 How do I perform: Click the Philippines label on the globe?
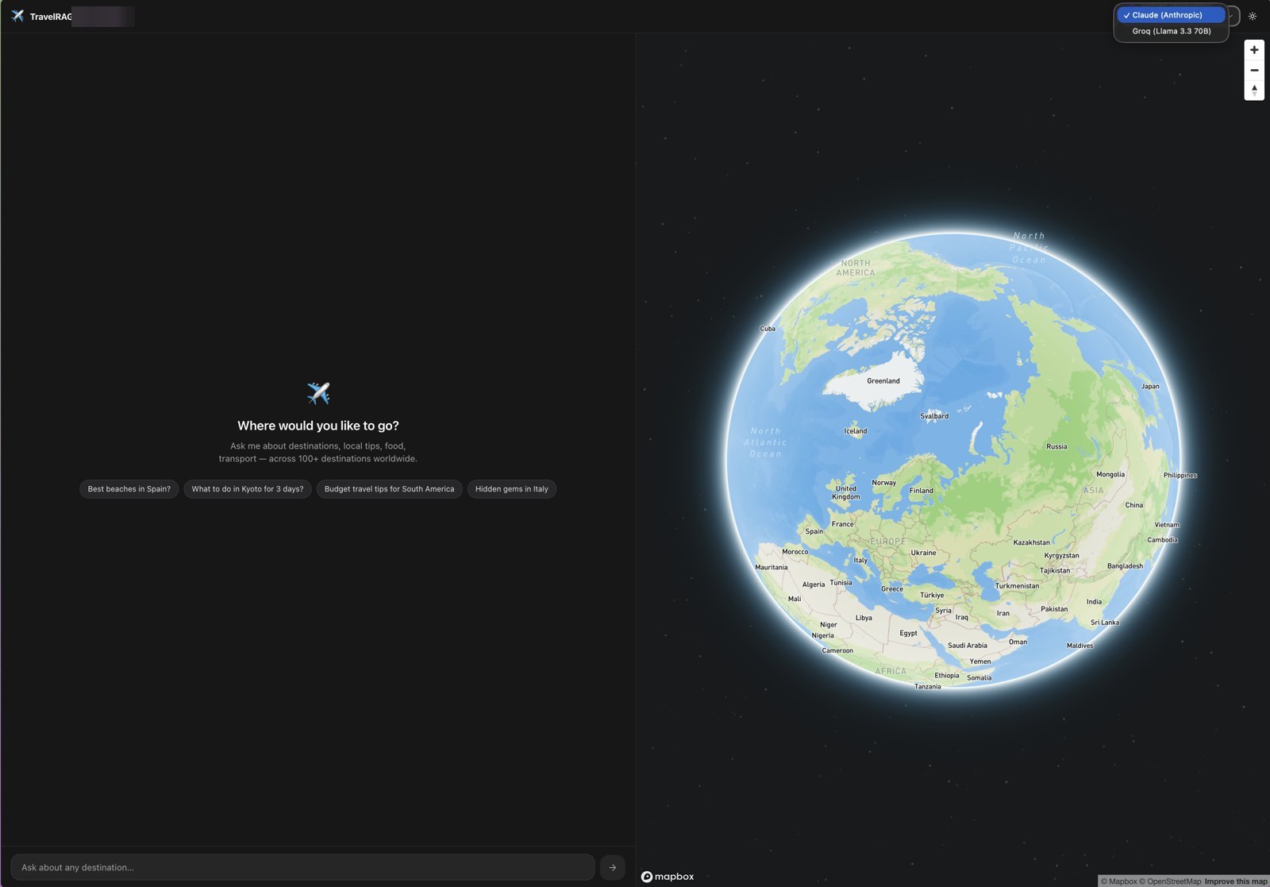coord(1180,476)
